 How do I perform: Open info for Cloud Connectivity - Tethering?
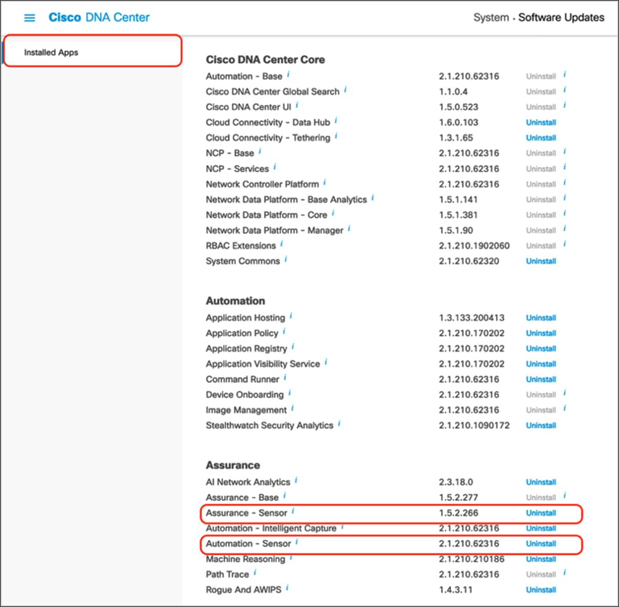pos(336,136)
